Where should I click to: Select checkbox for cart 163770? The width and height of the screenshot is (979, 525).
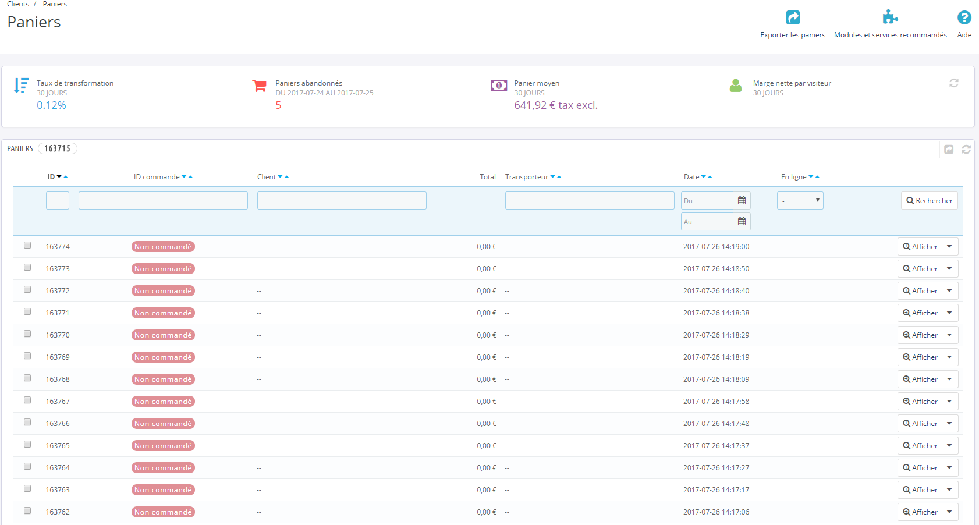click(27, 334)
